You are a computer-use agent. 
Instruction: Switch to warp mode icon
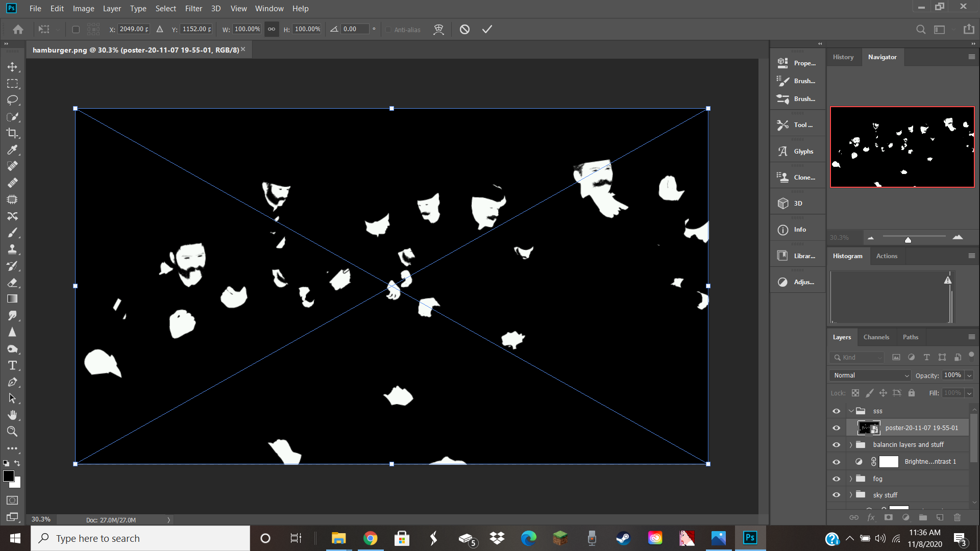click(438, 29)
